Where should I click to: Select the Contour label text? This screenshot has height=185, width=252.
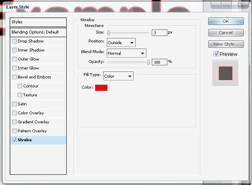[x=31, y=86]
